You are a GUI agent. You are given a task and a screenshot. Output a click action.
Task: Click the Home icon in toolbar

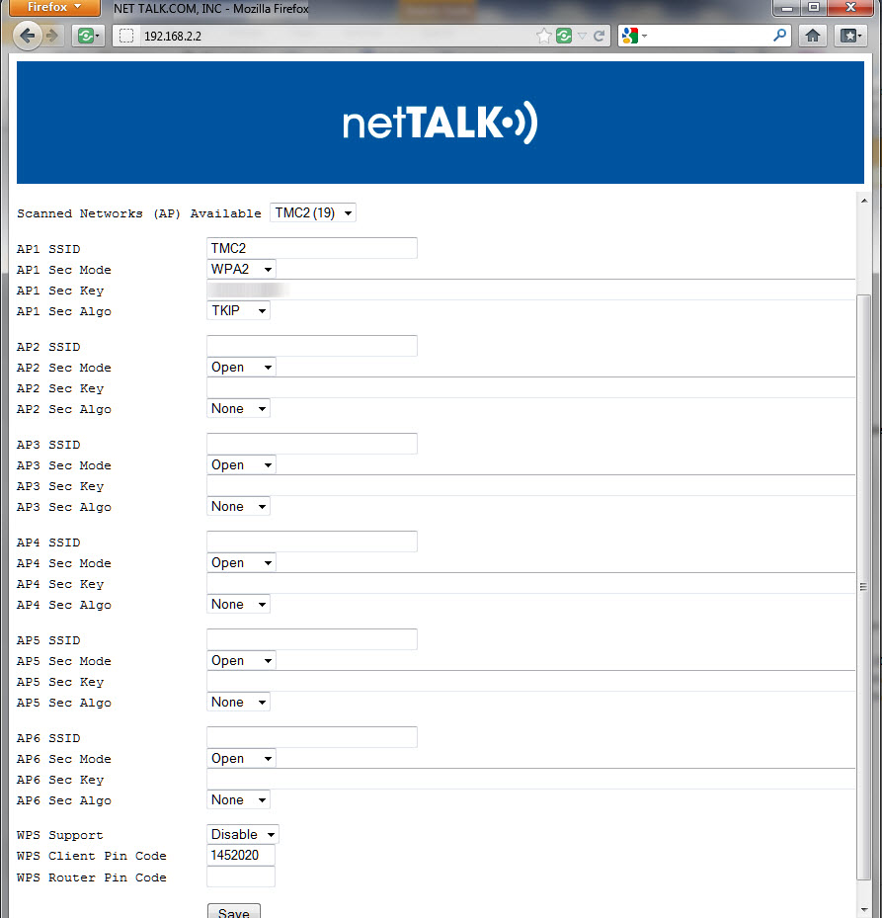point(812,36)
